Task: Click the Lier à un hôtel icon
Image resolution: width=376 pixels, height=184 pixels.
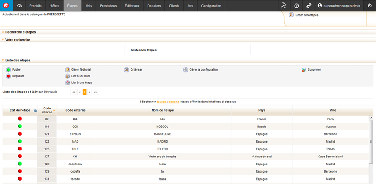Action: click(67, 76)
